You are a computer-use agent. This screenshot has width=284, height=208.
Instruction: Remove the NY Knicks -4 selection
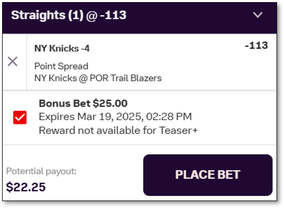click(x=12, y=61)
